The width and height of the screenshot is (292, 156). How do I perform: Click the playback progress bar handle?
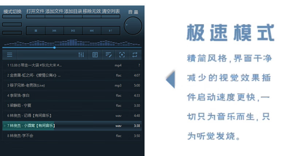[x=54, y=47]
